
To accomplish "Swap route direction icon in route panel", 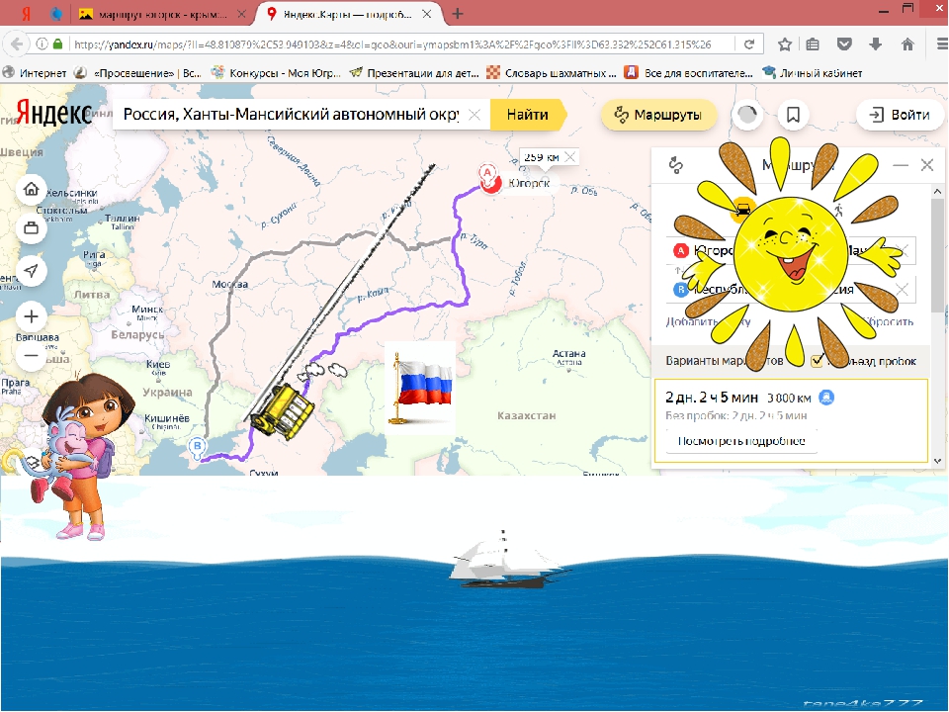I will pyautogui.click(x=676, y=165).
